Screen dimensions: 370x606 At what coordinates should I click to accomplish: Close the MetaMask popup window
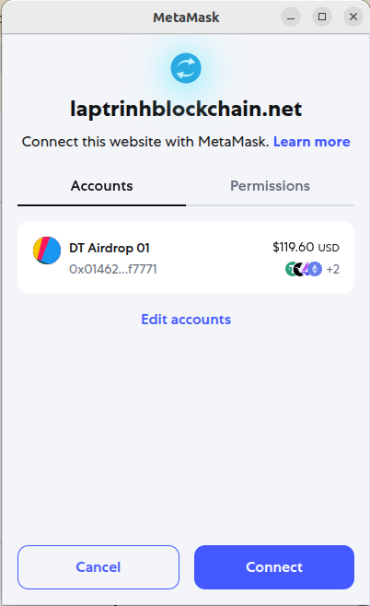coord(353,17)
